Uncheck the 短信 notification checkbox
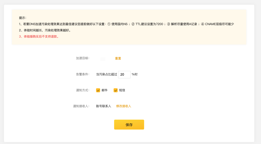Image resolution: width=261 pixels, height=144 pixels. (x=116, y=90)
